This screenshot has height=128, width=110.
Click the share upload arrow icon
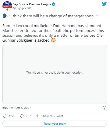pos(37,116)
